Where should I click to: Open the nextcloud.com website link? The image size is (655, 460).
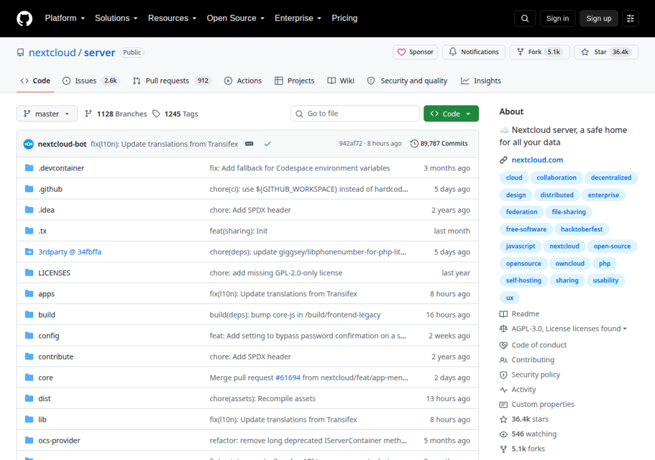click(537, 160)
